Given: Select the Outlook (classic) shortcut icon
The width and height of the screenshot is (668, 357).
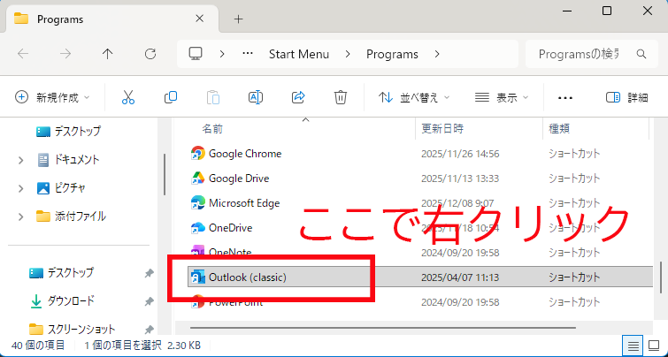Looking at the screenshot, I should click(197, 277).
